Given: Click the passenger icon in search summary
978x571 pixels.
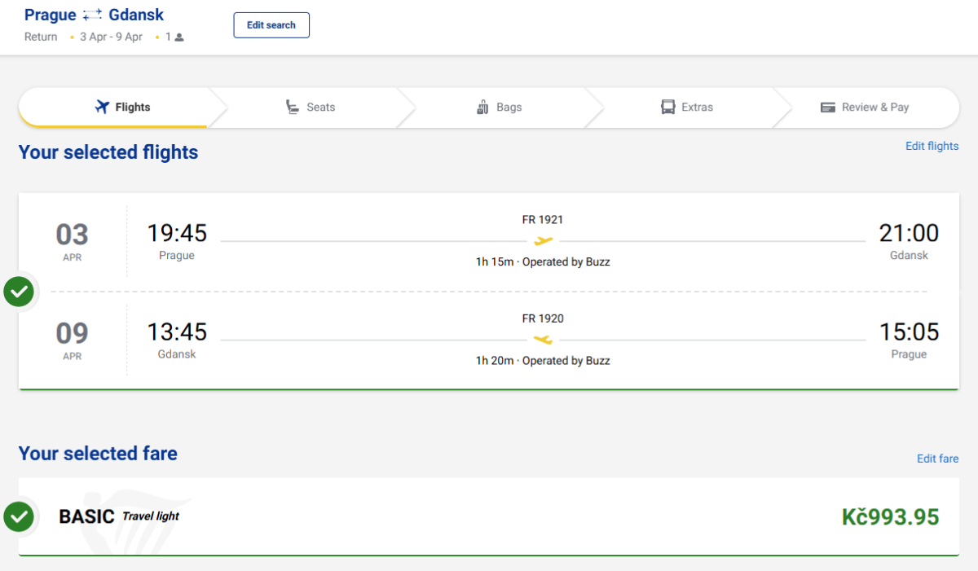Looking at the screenshot, I should click(x=179, y=37).
